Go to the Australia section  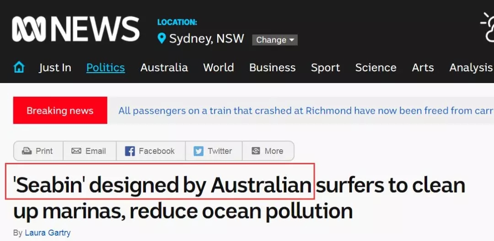(x=164, y=68)
